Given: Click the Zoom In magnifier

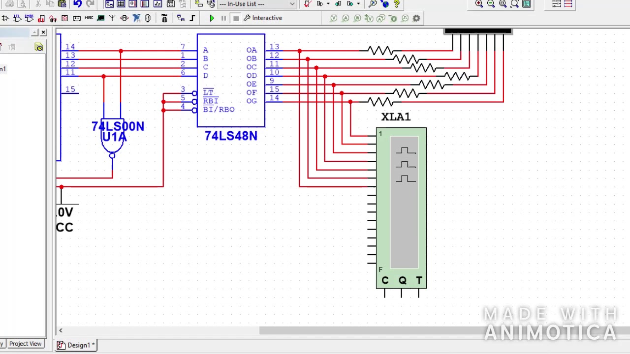Looking at the screenshot, I should point(479,4).
